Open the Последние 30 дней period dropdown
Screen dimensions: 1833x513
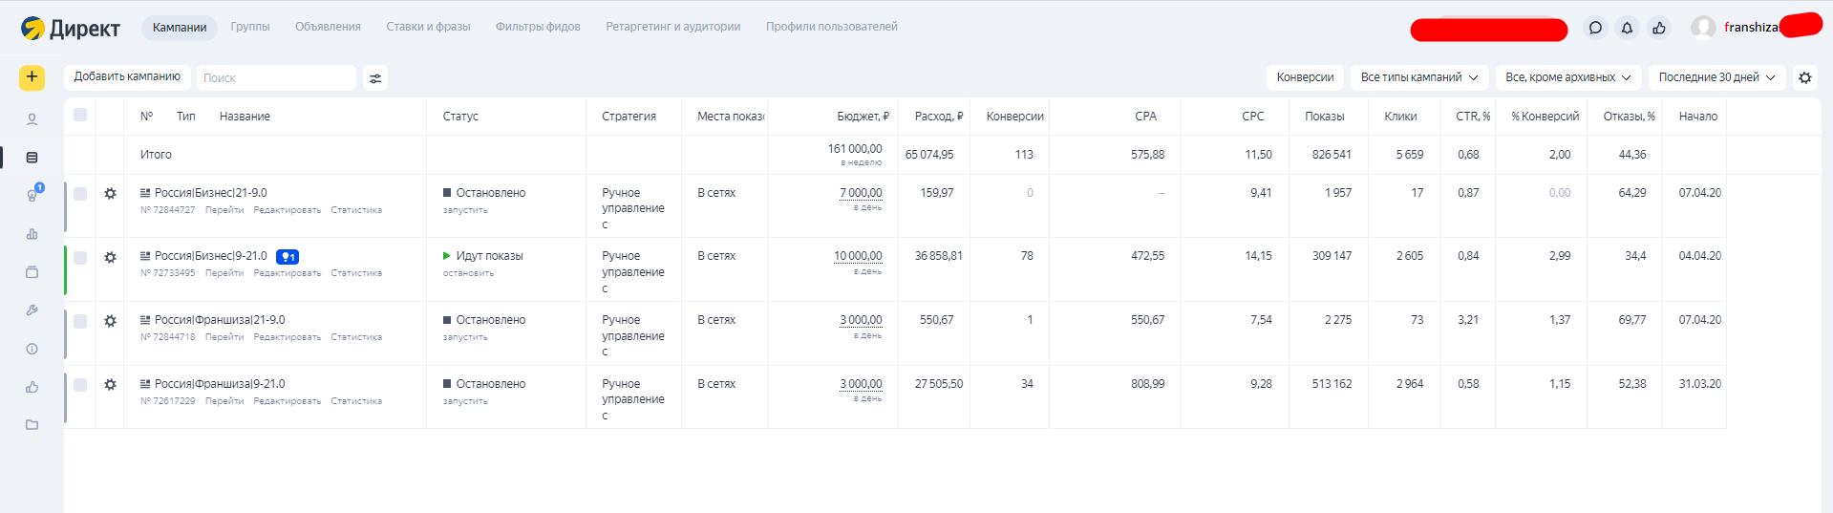point(1716,77)
